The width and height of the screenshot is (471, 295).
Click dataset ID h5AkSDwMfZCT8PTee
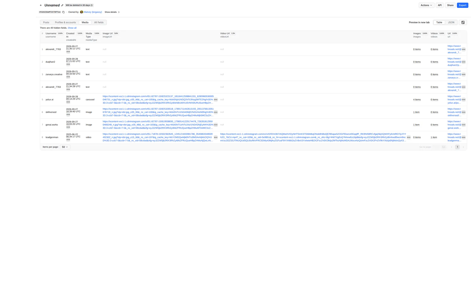point(50,12)
